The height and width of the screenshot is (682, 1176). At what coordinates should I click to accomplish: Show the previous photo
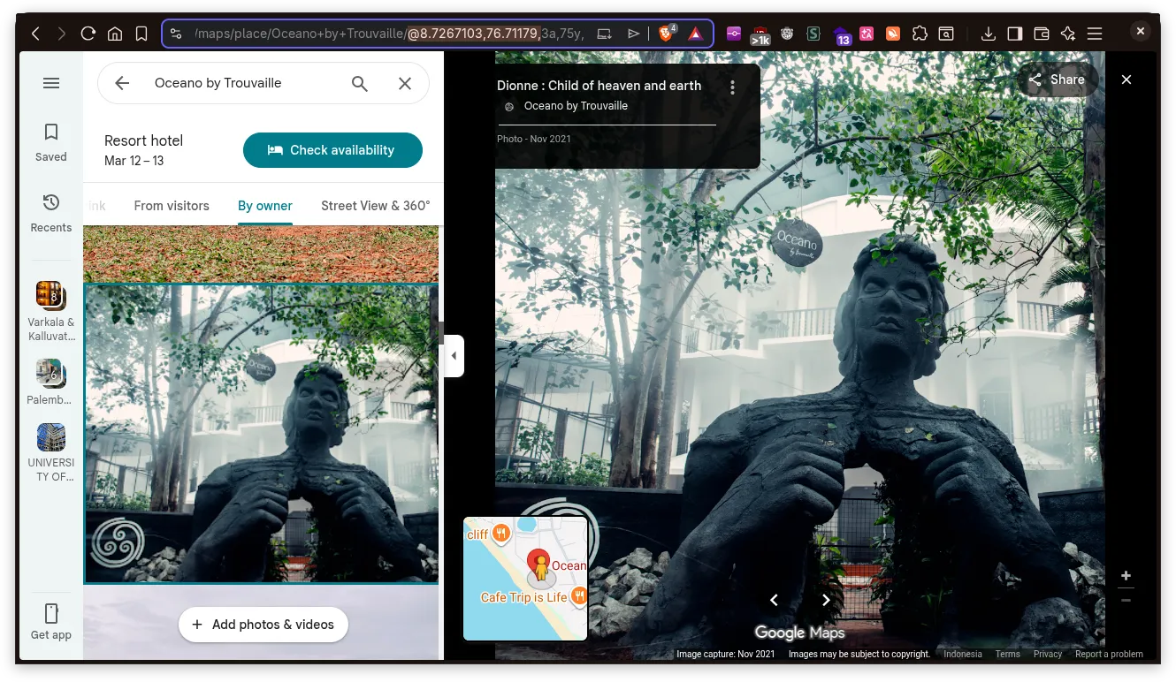click(x=774, y=600)
